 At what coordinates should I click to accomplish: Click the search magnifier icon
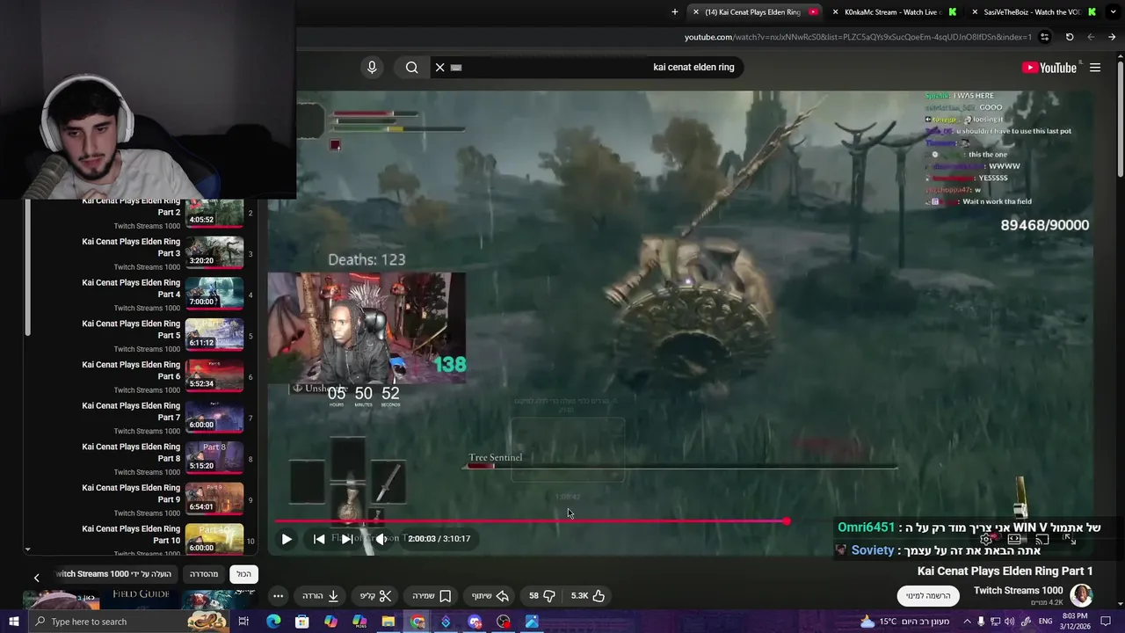pos(411,68)
